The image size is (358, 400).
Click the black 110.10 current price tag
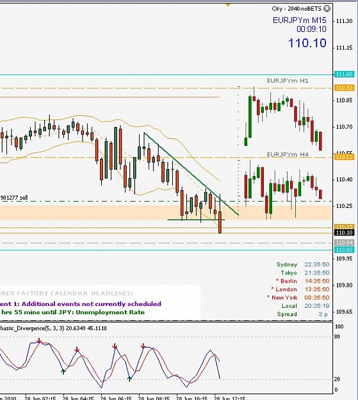(x=344, y=232)
